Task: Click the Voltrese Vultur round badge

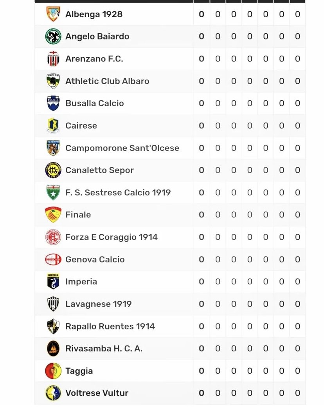Action: click(x=53, y=393)
